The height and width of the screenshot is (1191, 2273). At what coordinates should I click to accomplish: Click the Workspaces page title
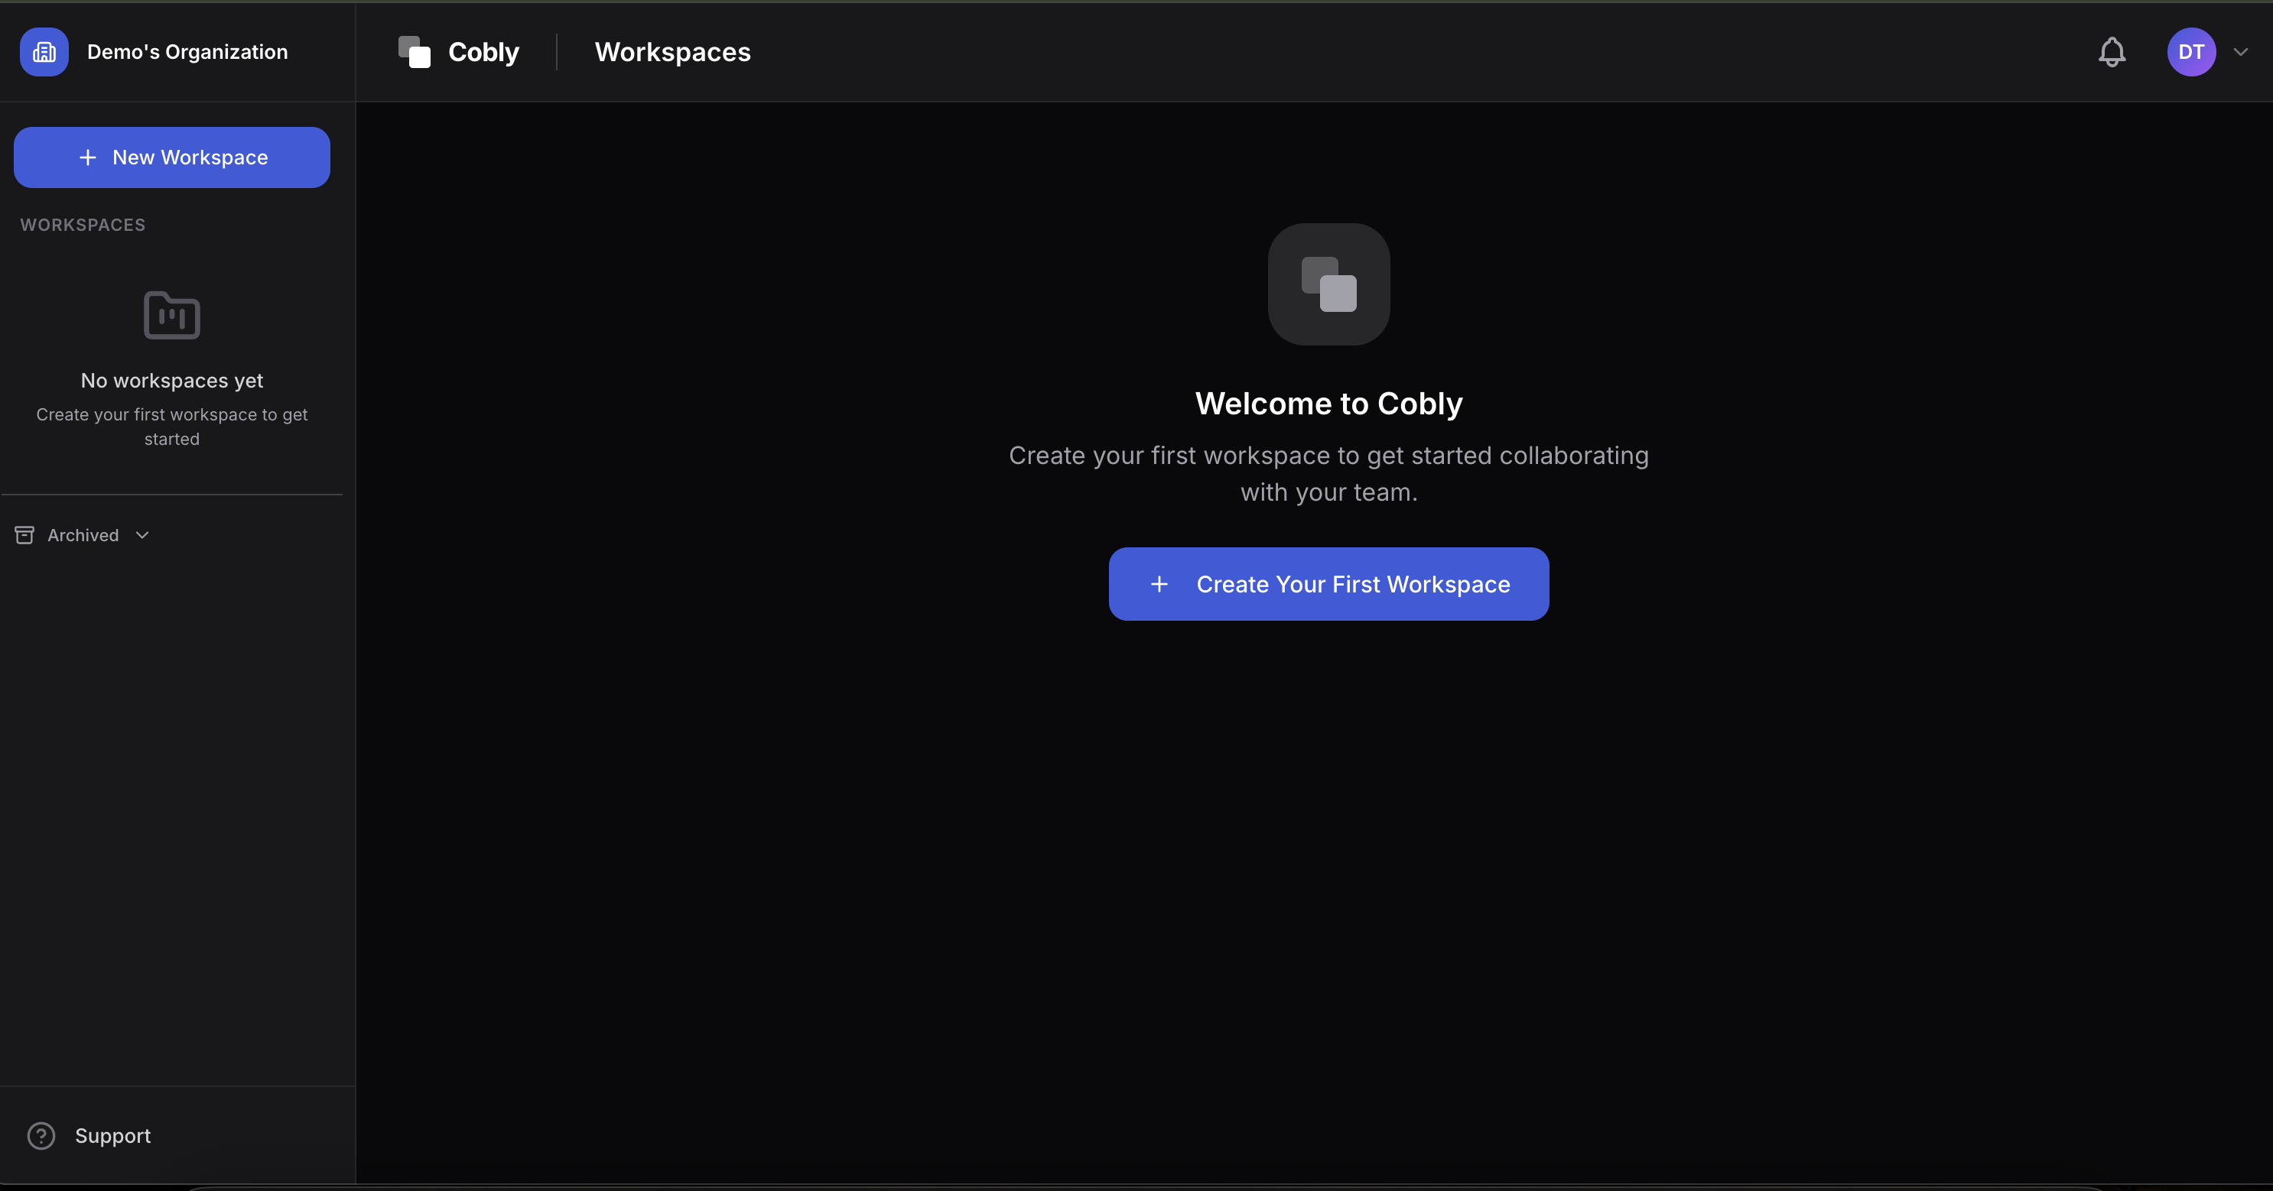672,52
